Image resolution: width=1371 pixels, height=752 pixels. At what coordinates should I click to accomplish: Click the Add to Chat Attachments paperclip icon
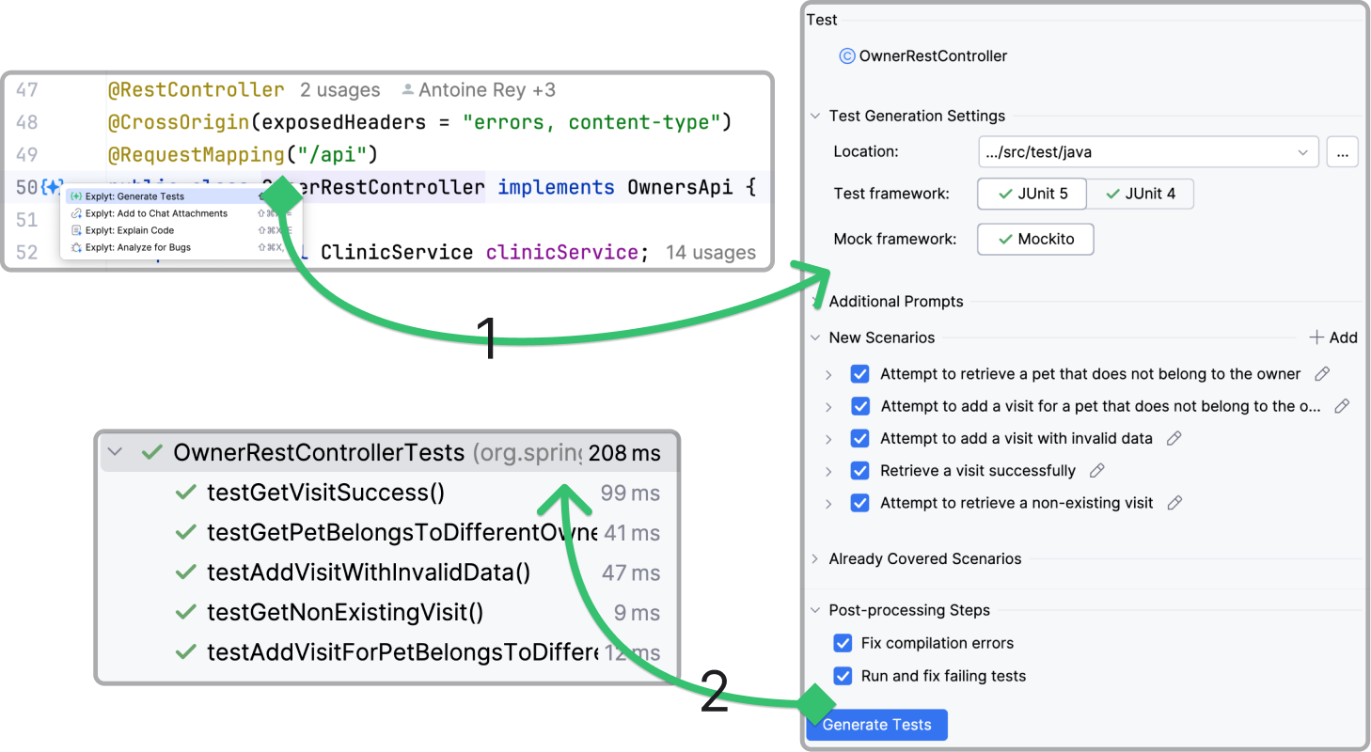click(x=76, y=213)
